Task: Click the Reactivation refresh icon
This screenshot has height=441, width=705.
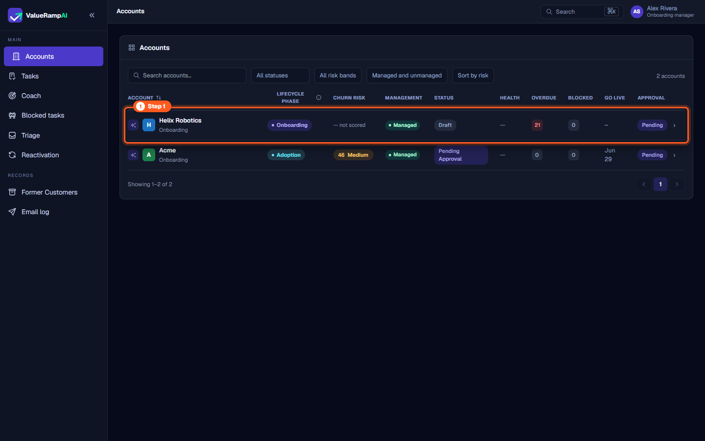Action: click(12, 155)
